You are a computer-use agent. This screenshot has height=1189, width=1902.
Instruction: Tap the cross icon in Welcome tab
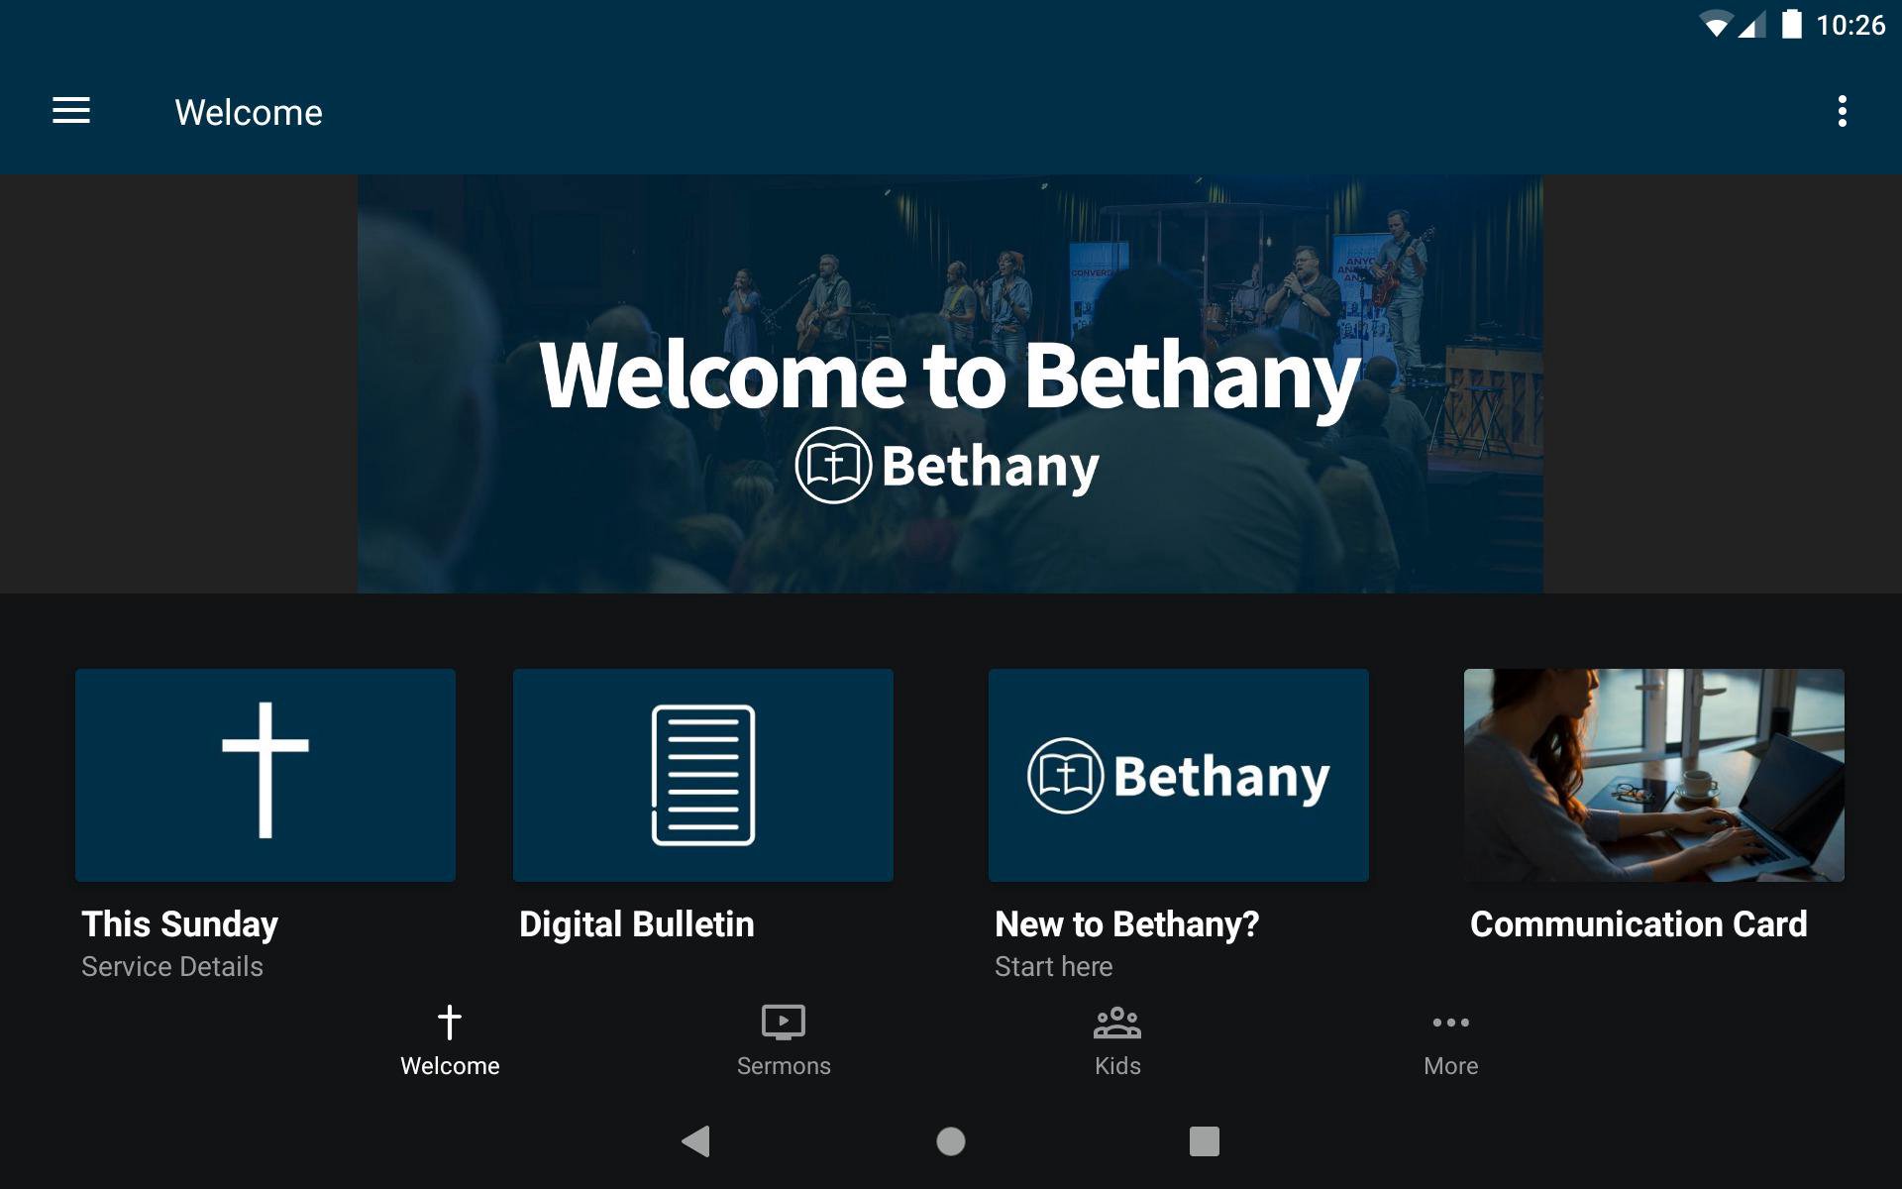coord(450,1022)
